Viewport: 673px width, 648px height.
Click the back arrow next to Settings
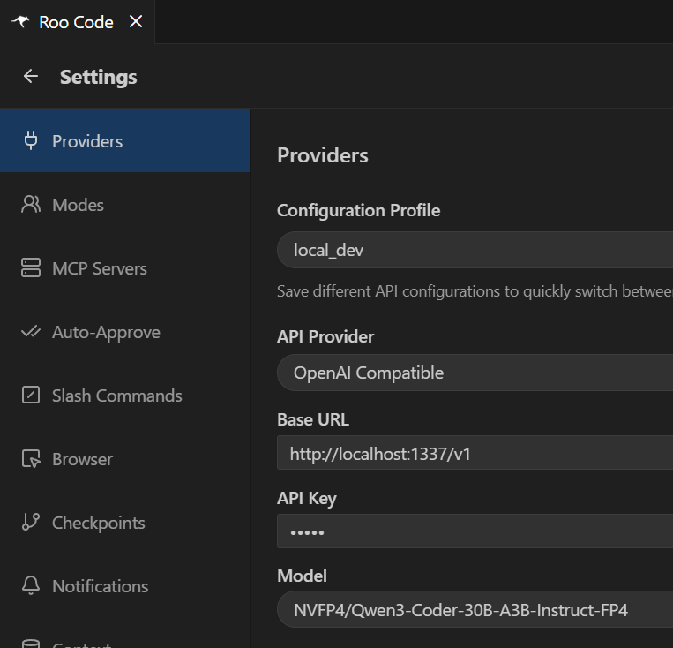pyautogui.click(x=31, y=77)
